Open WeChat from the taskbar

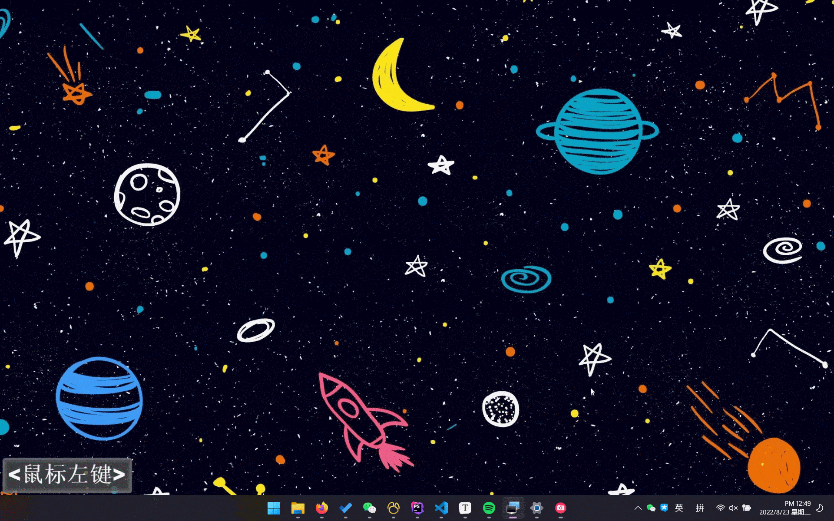(369, 508)
